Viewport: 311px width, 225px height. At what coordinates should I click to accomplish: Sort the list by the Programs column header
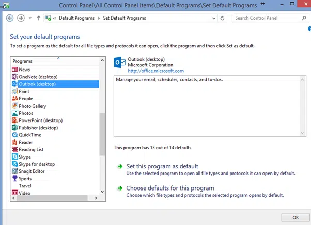[55, 61]
